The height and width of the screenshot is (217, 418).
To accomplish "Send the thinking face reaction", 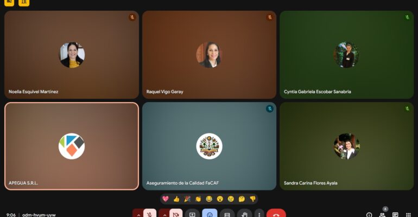I will tap(242, 199).
